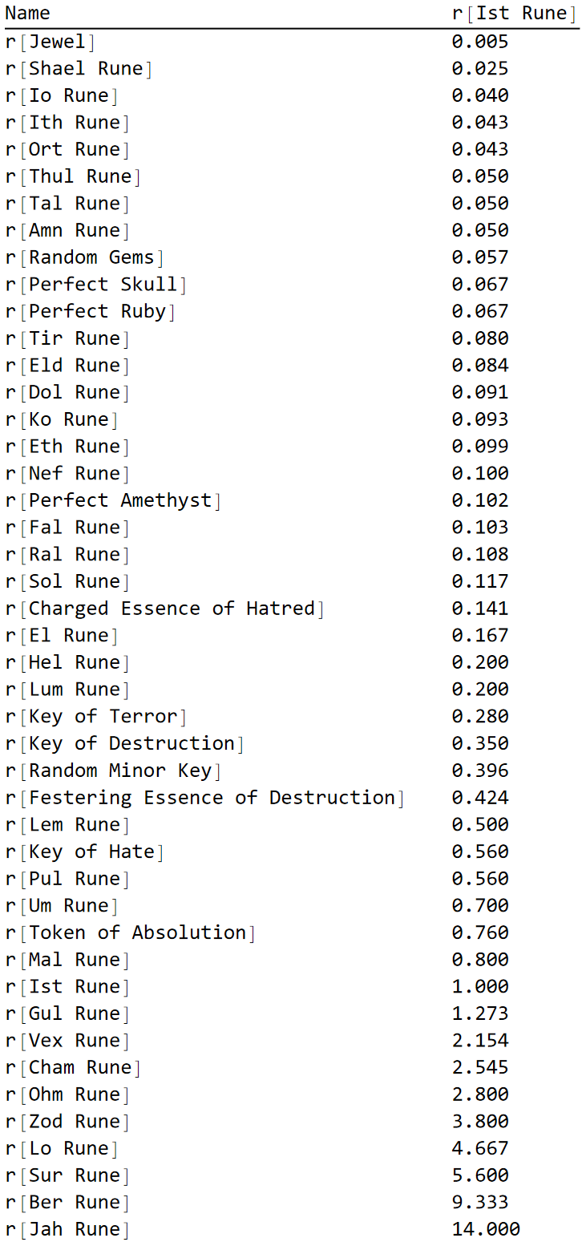Select the r[Jewel] row name
This screenshot has width=582, height=1250.
[50, 42]
